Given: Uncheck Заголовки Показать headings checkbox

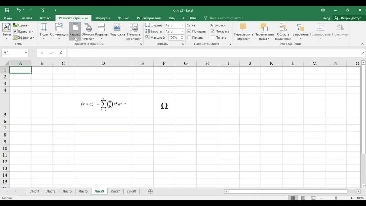Looking at the screenshot, I should point(212,31).
